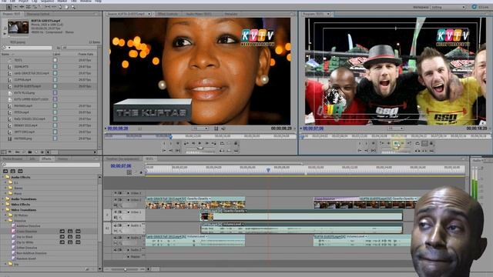Collapse the Video Transitions folder

click(3, 210)
